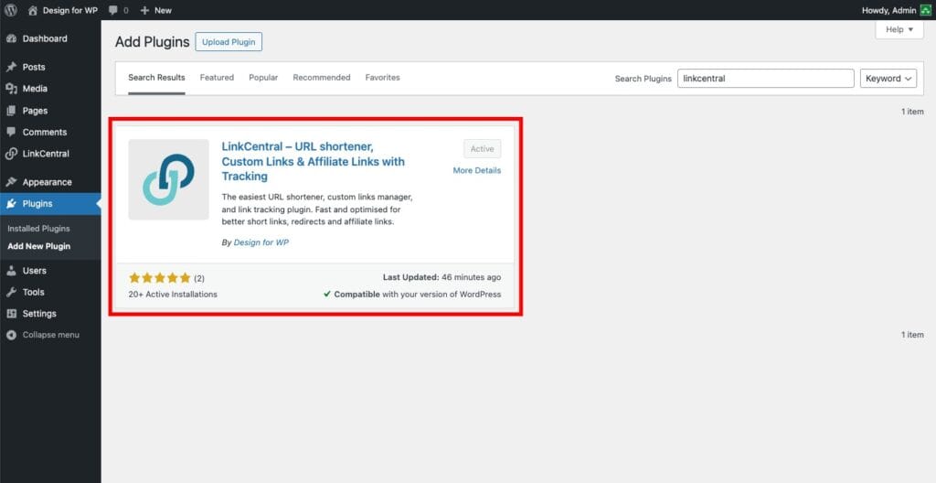This screenshot has width=936, height=483.
Task: Click the Comments speech bubble sidebar icon
Action: [x=11, y=132]
